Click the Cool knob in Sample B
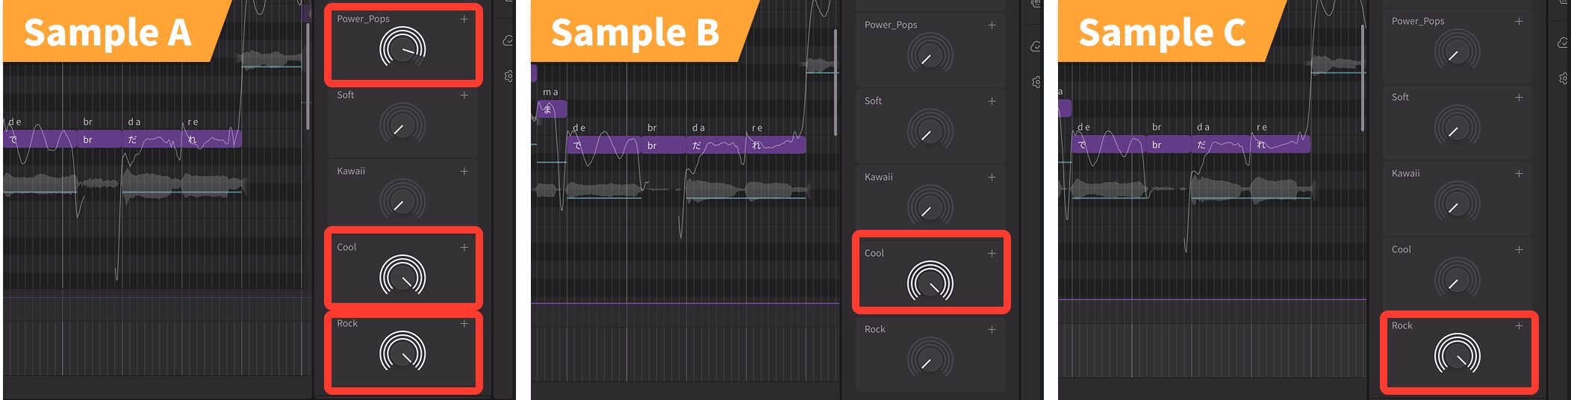The image size is (1571, 400). tap(930, 283)
